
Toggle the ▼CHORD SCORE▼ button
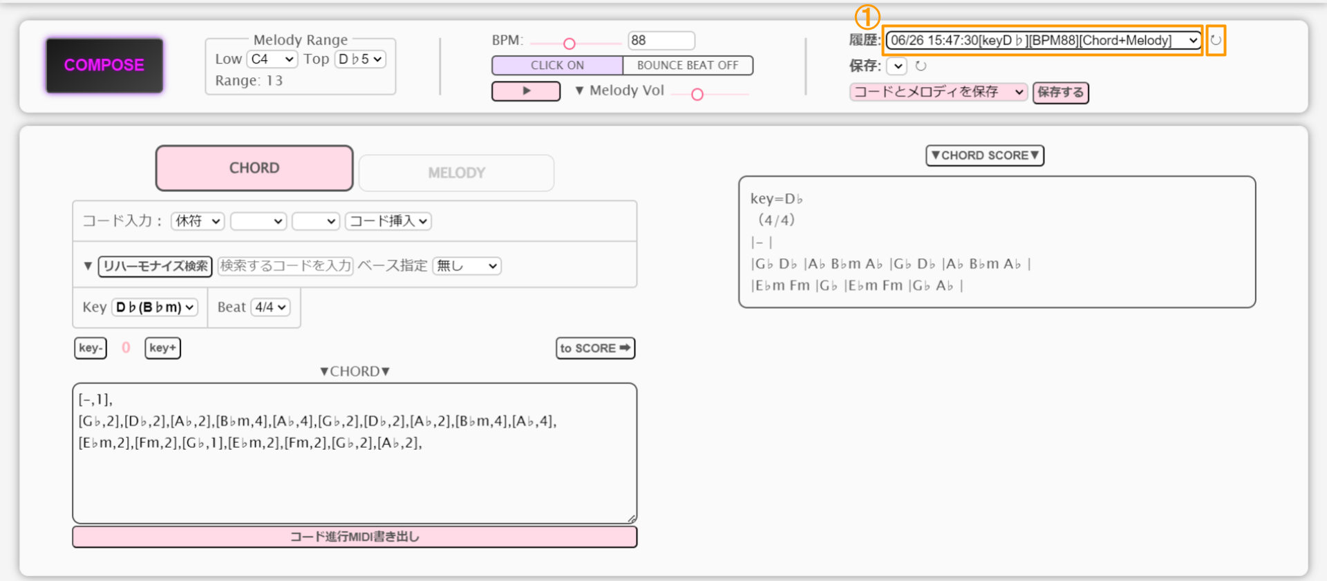[x=984, y=155]
